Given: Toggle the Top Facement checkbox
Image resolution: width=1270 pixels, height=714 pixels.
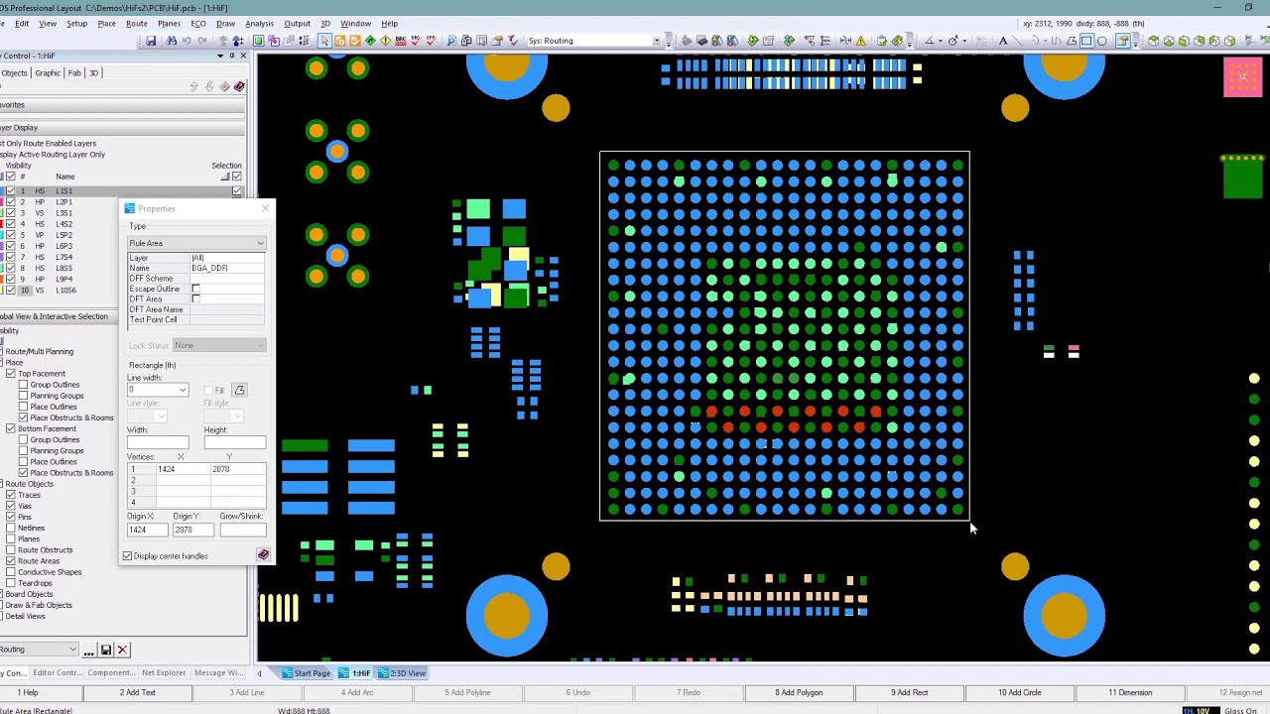Looking at the screenshot, I should click(x=11, y=374).
